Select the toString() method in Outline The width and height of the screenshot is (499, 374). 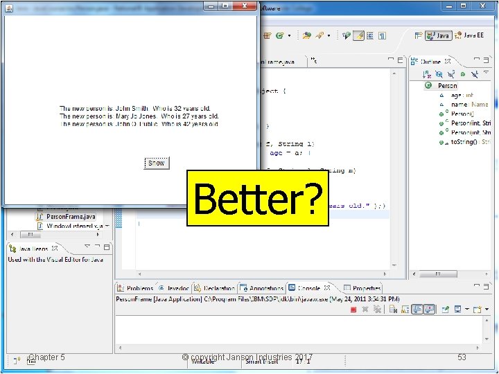[x=464, y=142]
